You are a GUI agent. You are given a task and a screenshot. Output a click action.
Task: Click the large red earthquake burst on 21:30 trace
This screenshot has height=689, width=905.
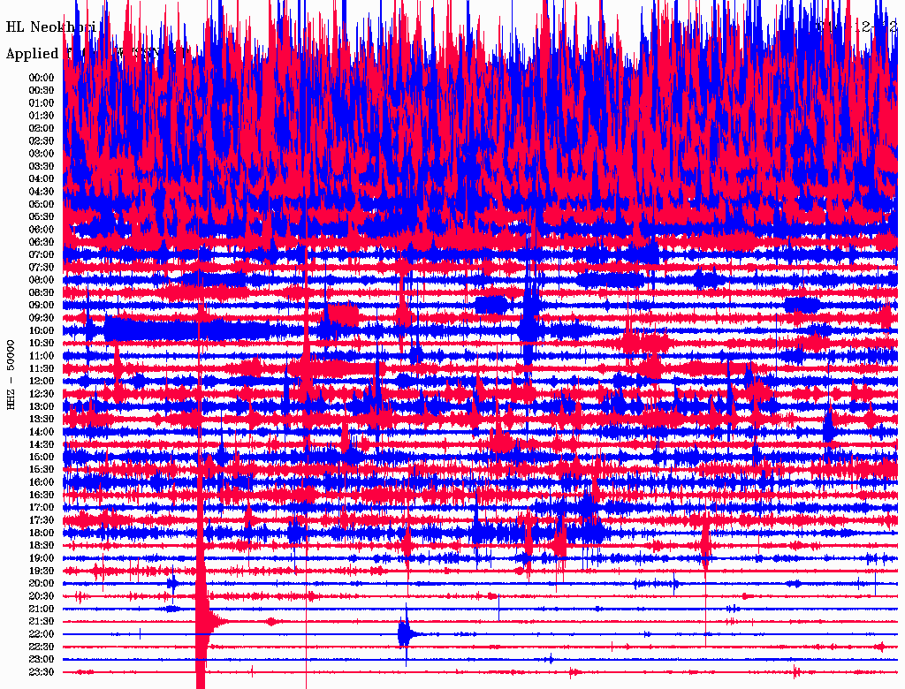(202, 622)
